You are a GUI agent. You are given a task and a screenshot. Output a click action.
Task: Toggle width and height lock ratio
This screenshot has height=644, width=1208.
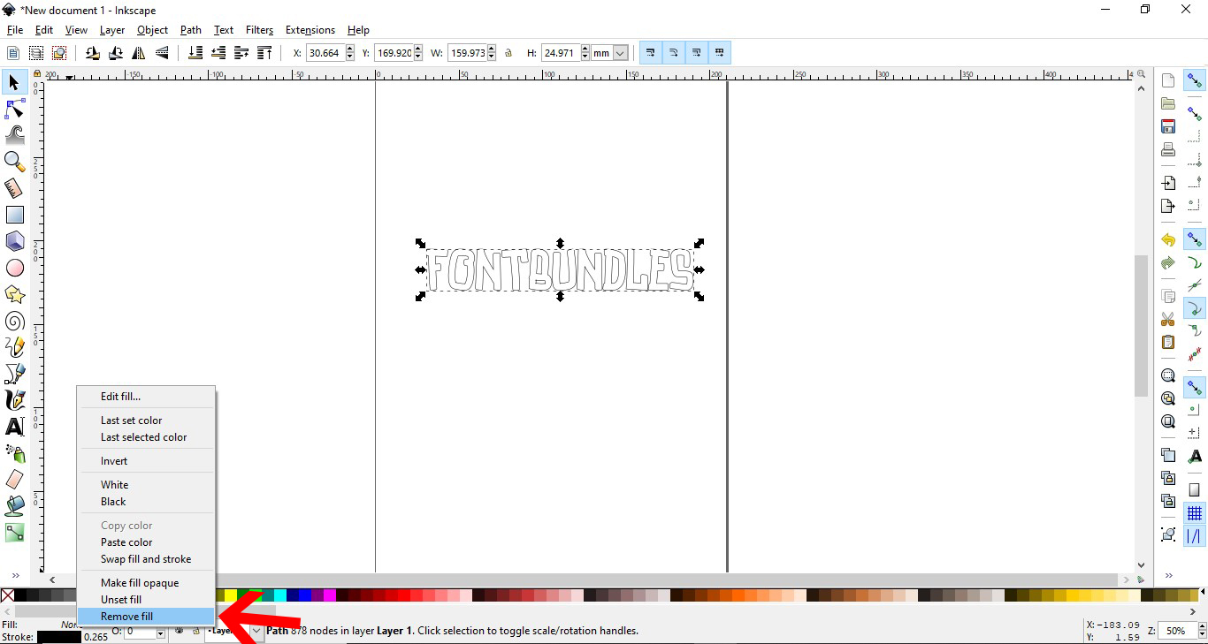[x=508, y=53]
